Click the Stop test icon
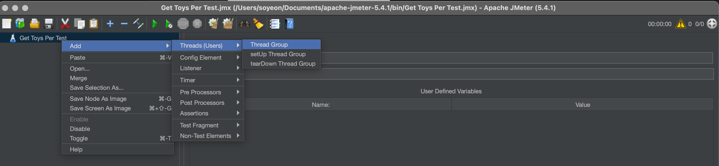 point(183,24)
